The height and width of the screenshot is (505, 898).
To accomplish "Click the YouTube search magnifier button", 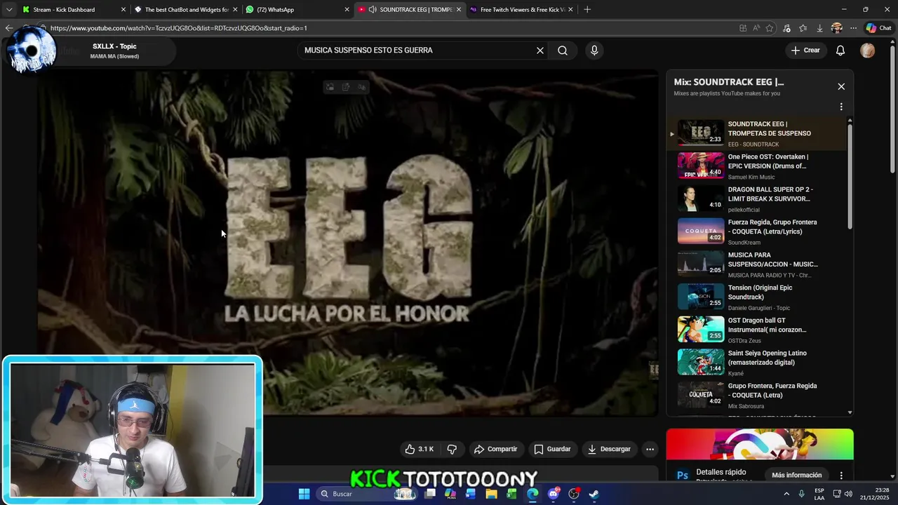I will (x=563, y=50).
